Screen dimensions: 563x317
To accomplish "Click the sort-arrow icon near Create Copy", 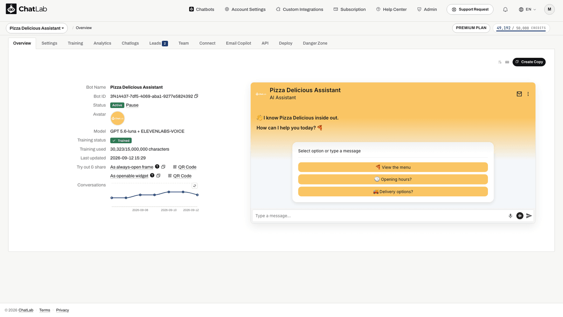I will (x=500, y=62).
